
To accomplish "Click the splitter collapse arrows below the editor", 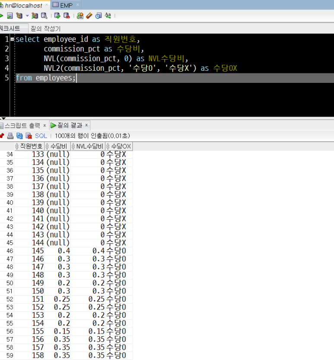I will pyautogui.click(x=3, y=118).
